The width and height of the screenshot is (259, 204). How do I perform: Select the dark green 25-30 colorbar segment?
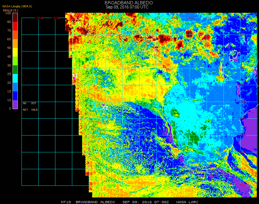click(15, 70)
